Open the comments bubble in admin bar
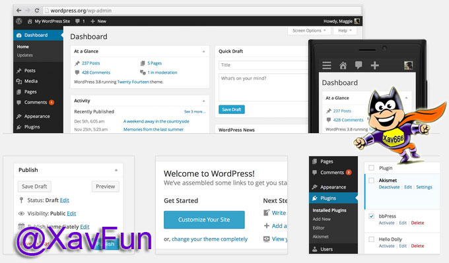This screenshot has width=449, height=263. click(78, 21)
